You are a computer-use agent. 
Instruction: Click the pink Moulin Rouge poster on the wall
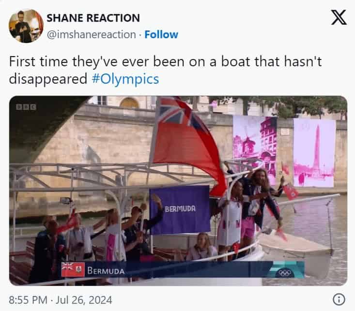255,150
